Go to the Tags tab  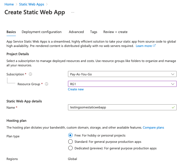[94, 32]
